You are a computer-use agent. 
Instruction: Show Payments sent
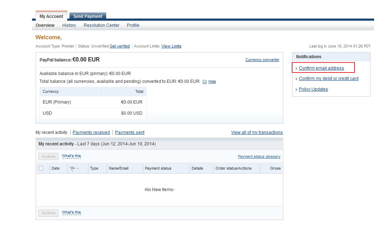click(x=130, y=132)
